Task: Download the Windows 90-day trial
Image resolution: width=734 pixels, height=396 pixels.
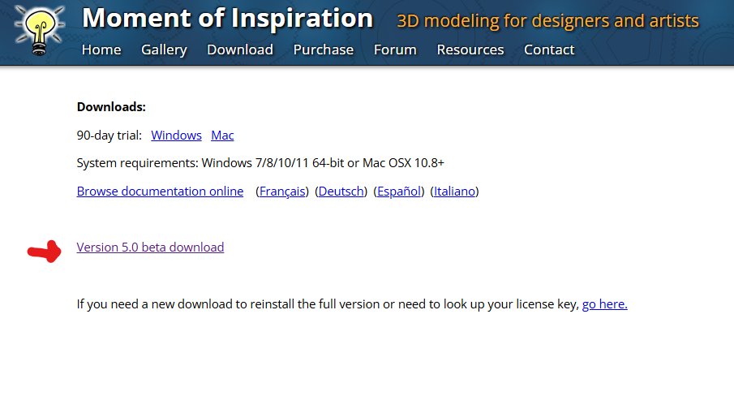Action: coord(176,136)
